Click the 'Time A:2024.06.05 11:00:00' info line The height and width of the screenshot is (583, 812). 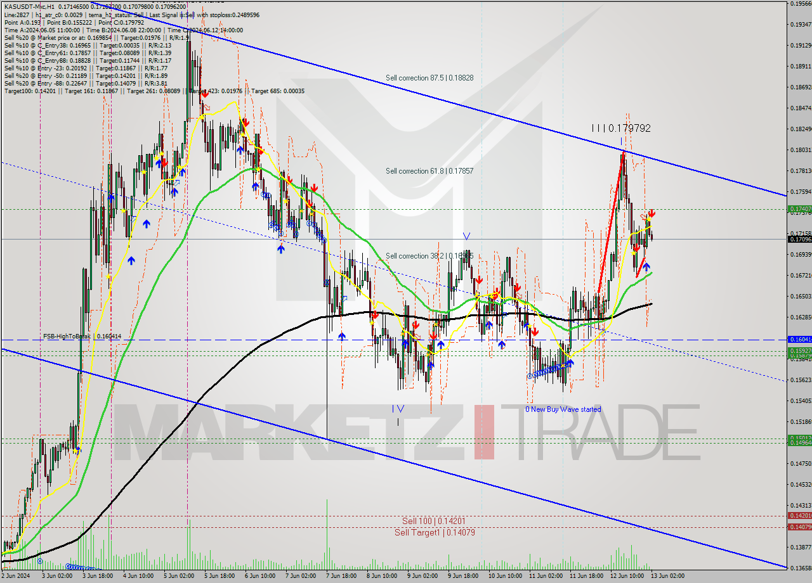[x=124, y=30]
